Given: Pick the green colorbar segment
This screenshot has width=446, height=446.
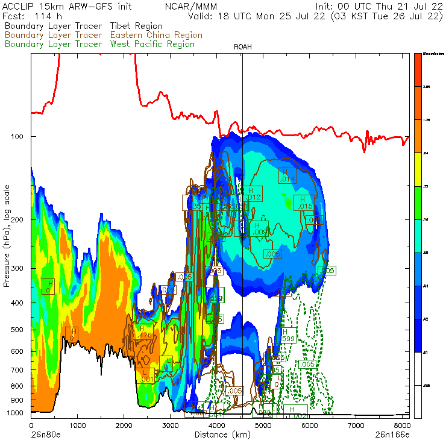Looking at the screenshot, I should [x=418, y=203].
